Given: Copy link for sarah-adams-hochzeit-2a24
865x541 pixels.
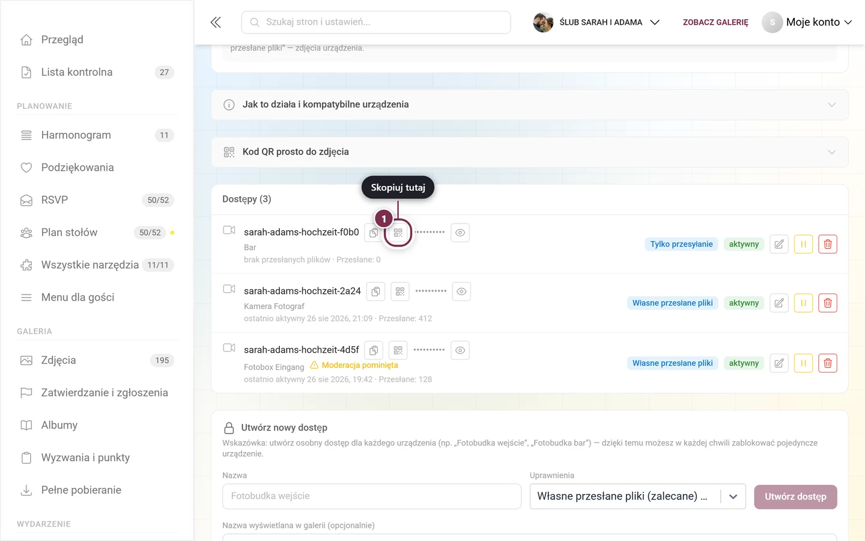Looking at the screenshot, I should tap(375, 292).
